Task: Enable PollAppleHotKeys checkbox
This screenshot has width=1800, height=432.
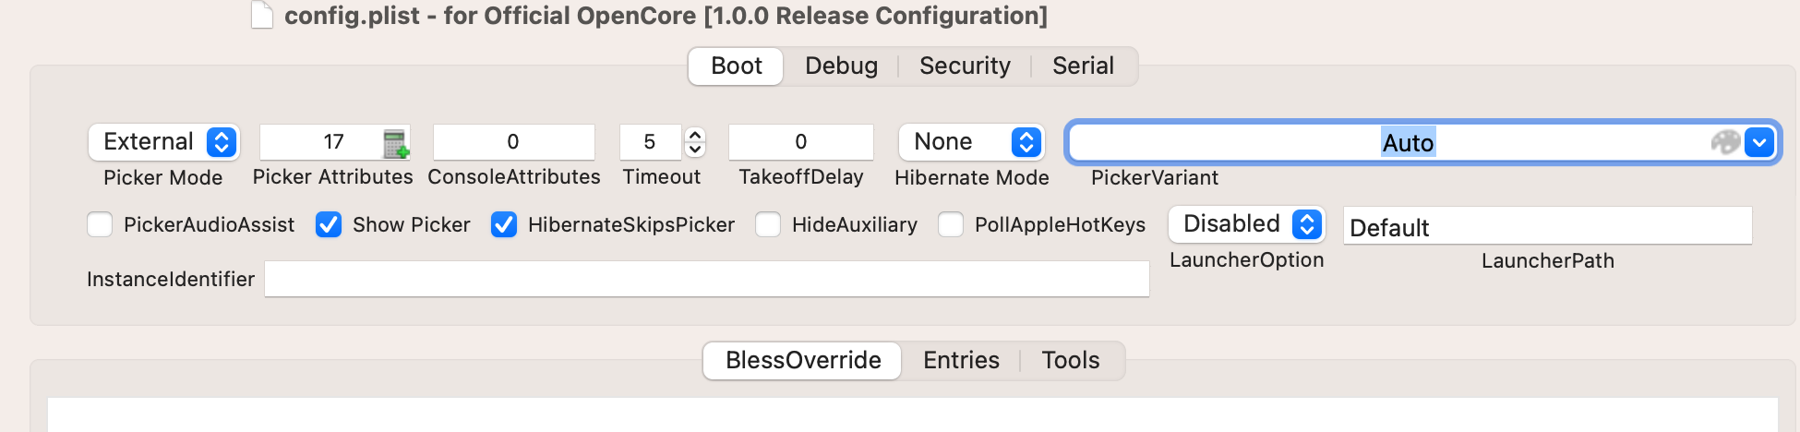Action: coord(951,224)
